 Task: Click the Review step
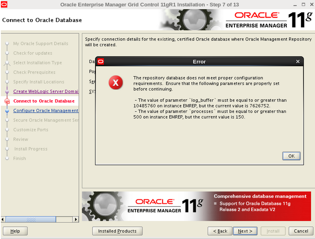point(20,139)
